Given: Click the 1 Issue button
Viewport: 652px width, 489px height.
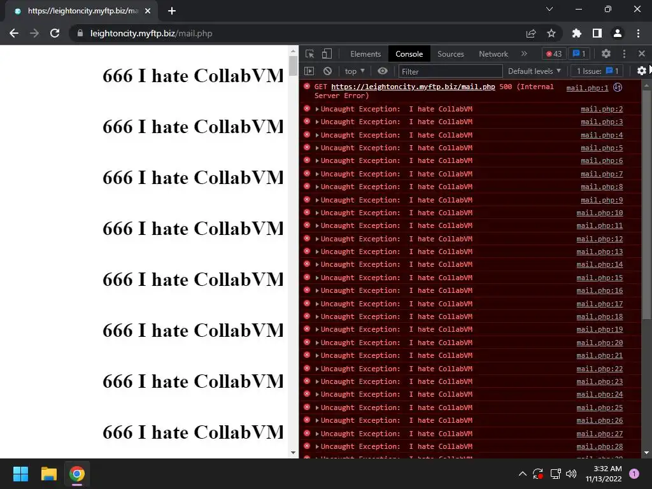Looking at the screenshot, I should point(597,71).
